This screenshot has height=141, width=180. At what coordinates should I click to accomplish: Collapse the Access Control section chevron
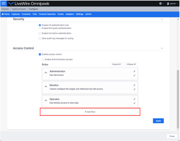click(162, 48)
